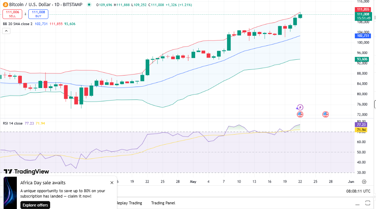Click the 111,006 SELL button

pos(13,14)
